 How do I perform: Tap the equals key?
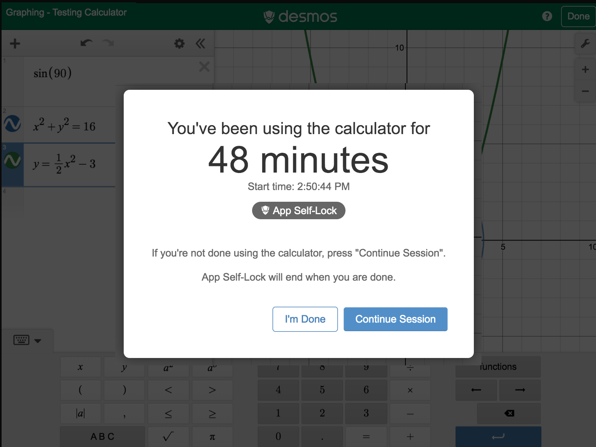click(x=366, y=437)
